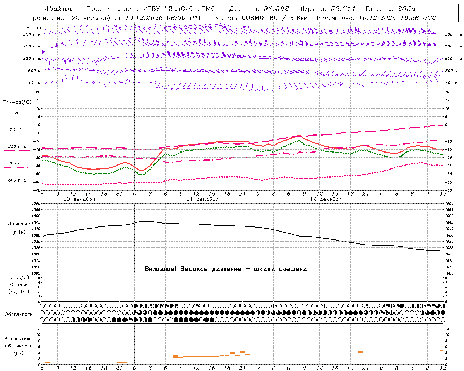Click the Тем-ра(°C) temperature panel label
Image resolution: width=464 pixels, height=371 pixels.
(17, 103)
